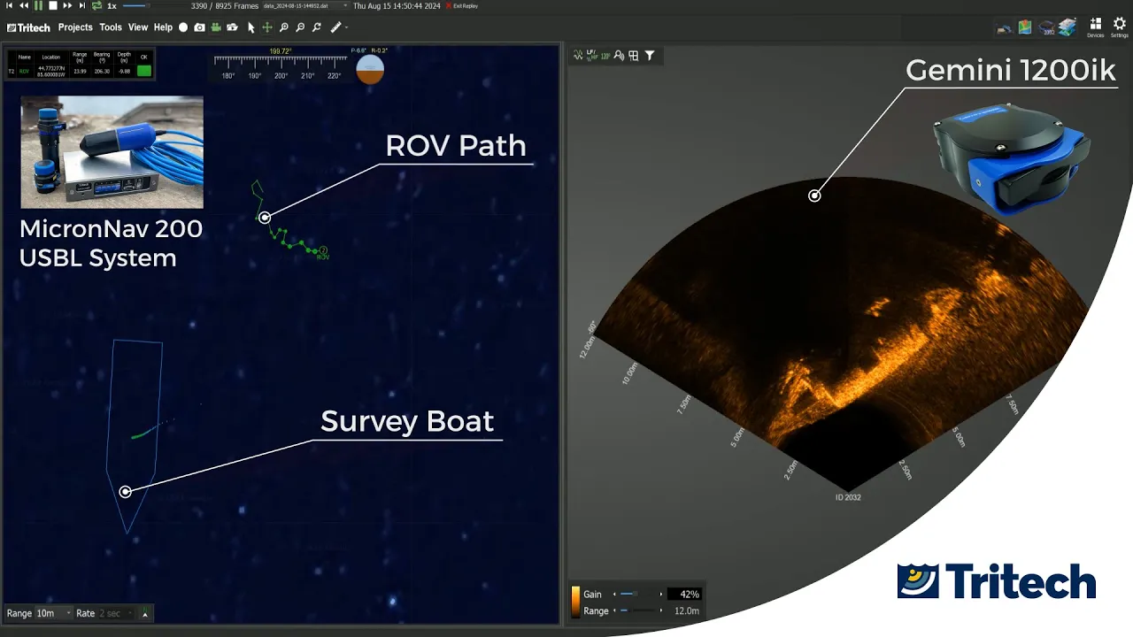Increase Gain with right arrow
This screenshot has width=1133, height=637.
tap(661, 595)
